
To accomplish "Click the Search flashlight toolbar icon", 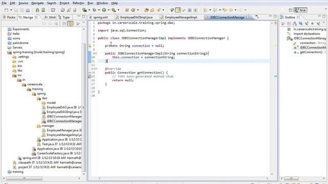I will point(159,10).
